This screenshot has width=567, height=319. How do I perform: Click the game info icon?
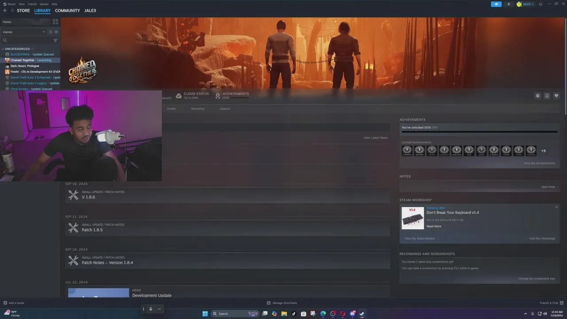coord(547,96)
